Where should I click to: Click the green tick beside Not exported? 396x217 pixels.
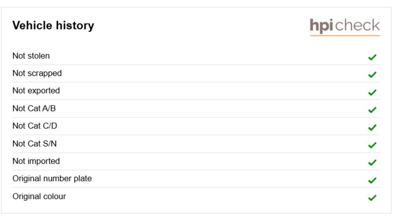[x=372, y=92]
